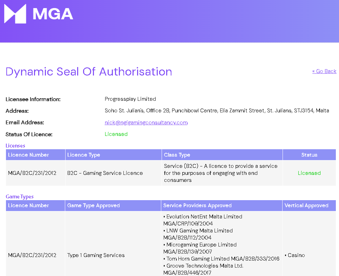Click the Groove Technologies Malta Ltd. provider
The height and width of the screenshot is (276, 339).
[x=205, y=266]
